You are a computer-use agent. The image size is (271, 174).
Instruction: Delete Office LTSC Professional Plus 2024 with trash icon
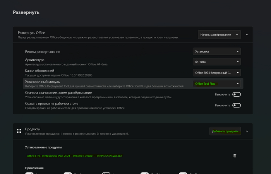tap(235, 156)
